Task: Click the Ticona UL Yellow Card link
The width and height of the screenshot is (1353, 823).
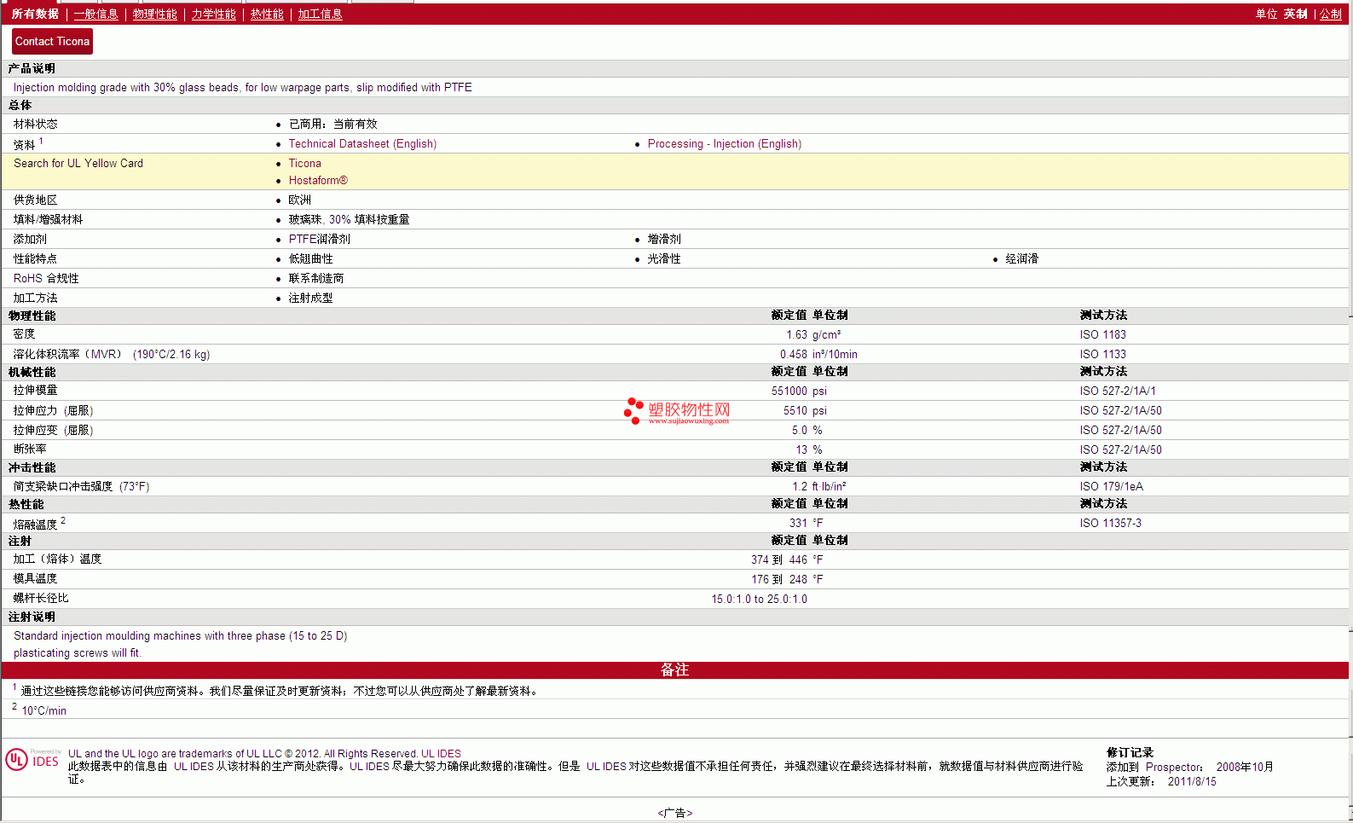Action: tap(304, 163)
